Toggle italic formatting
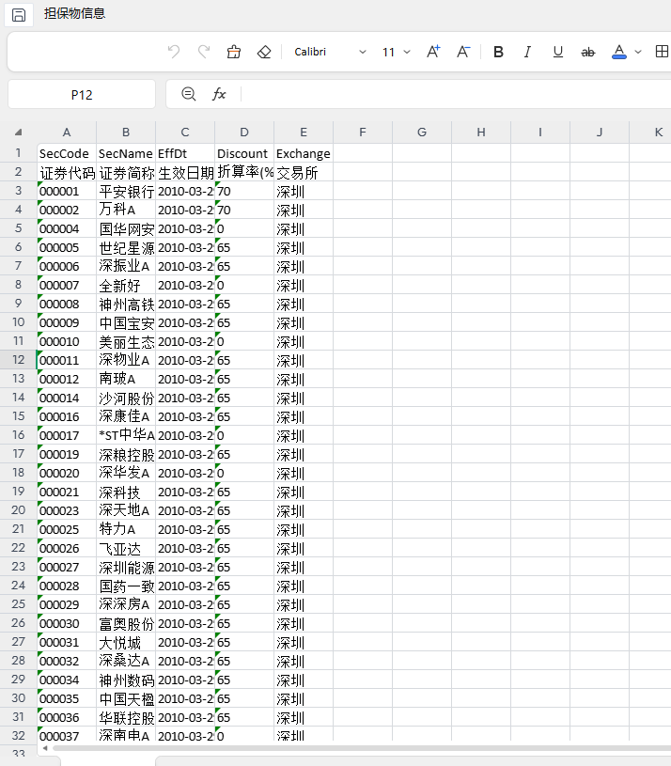The image size is (671, 766). (x=527, y=52)
